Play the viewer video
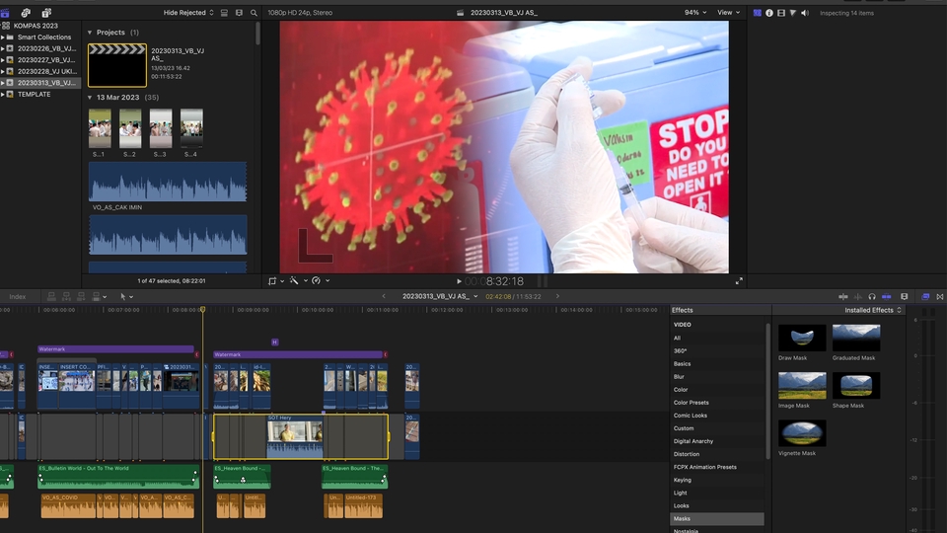The width and height of the screenshot is (947, 533). click(x=459, y=281)
